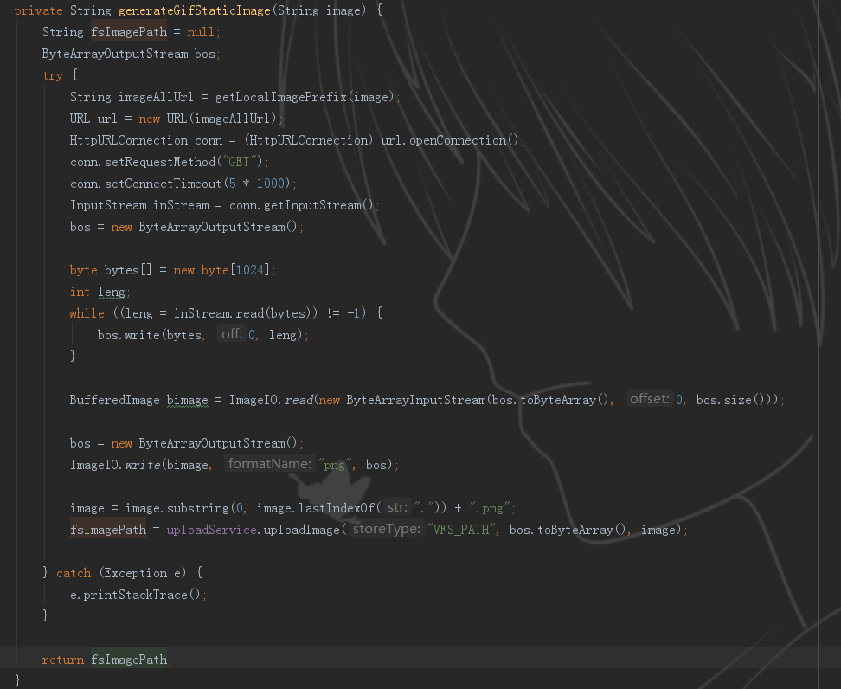Click the openConnection method call

(458, 140)
